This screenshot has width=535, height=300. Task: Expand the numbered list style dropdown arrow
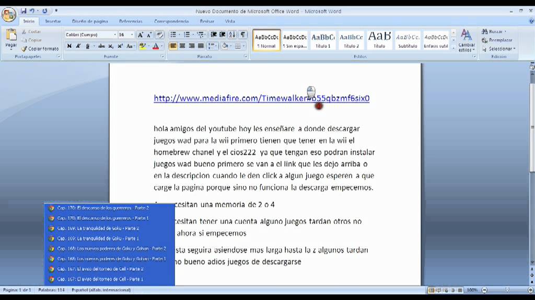[193, 35]
